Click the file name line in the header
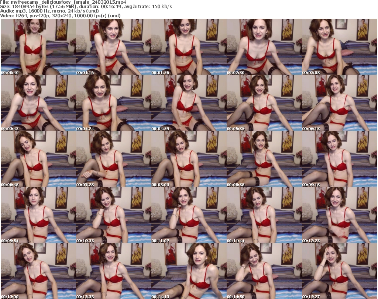 pyautogui.click(x=63, y=2)
